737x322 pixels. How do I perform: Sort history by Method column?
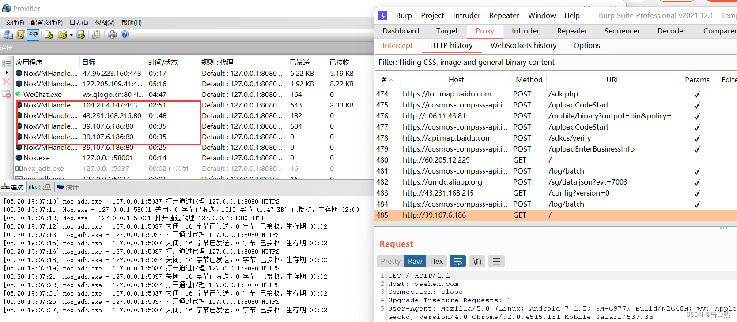point(529,80)
